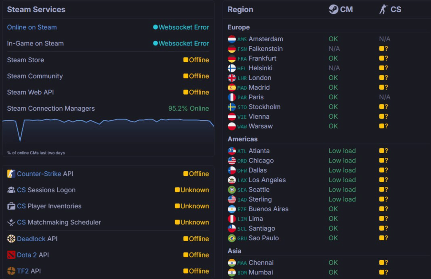This screenshot has height=279, width=431.
Task: Click the CS Player Inventories icon
Action: [11, 206]
